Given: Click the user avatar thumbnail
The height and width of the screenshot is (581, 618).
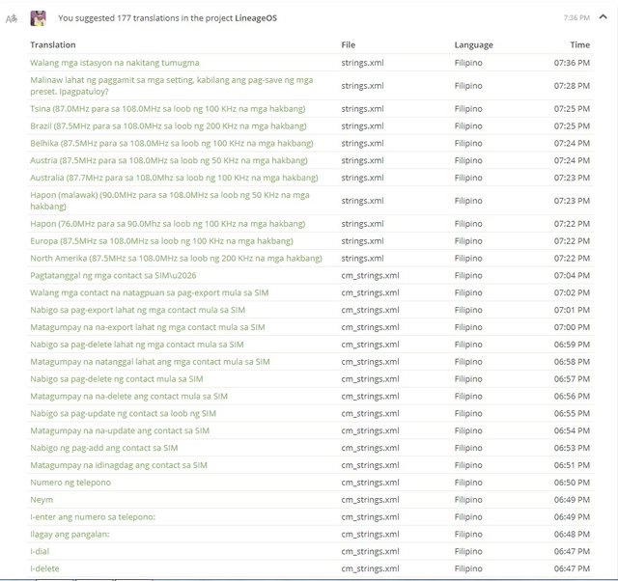Looking at the screenshot, I should click(x=38, y=17).
